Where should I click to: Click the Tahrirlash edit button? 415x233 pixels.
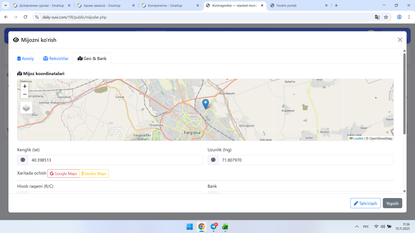(365, 203)
